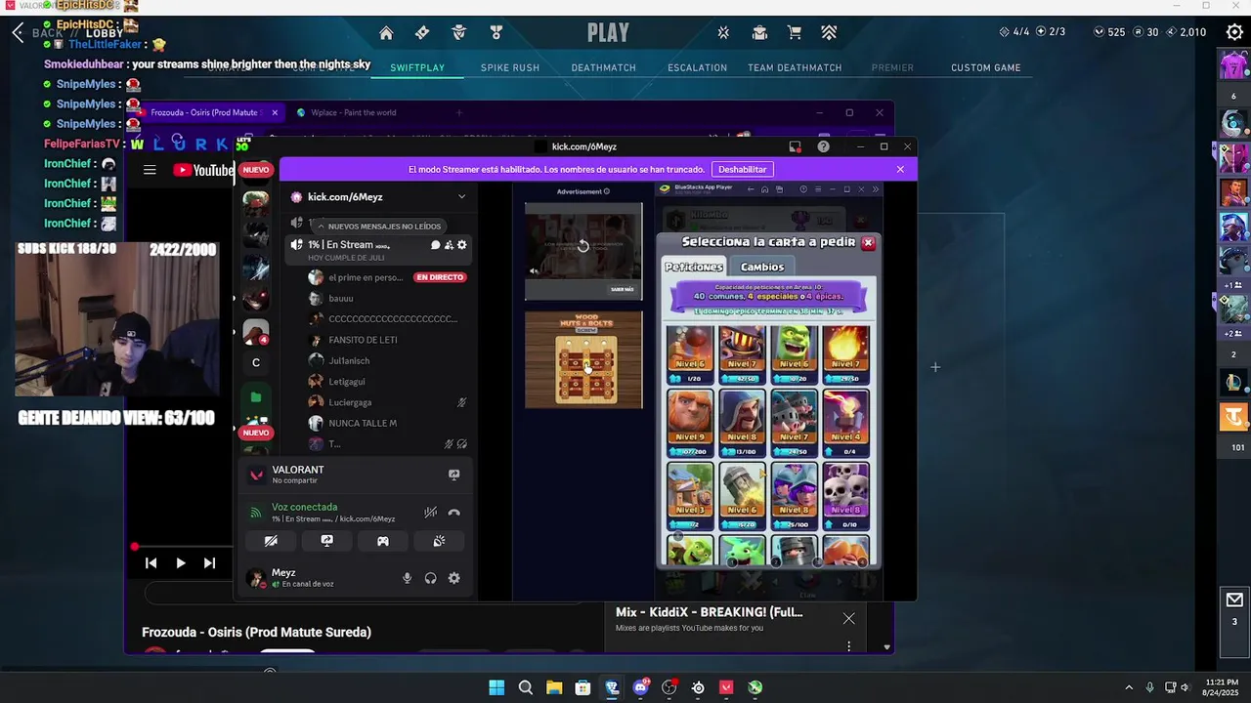
Task: Skip to next YouTube video
Action: [209, 563]
